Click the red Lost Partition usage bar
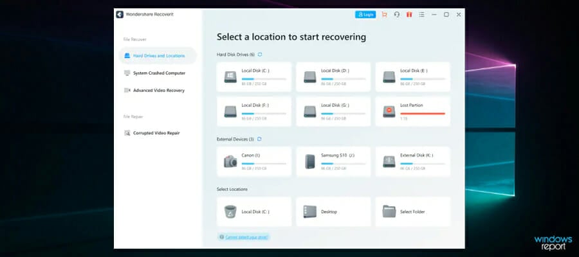Image resolution: width=579 pixels, height=257 pixels. (423, 114)
